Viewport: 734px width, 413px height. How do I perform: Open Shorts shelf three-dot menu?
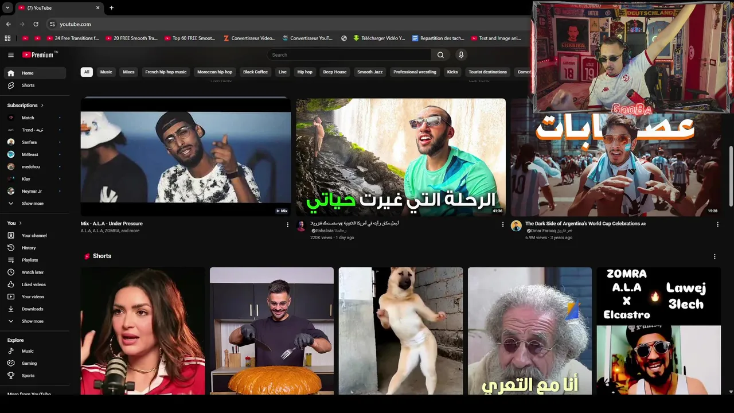(x=715, y=256)
